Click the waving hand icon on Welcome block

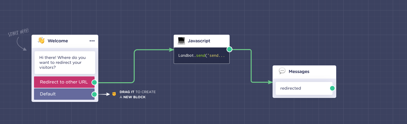click(41, 41)
